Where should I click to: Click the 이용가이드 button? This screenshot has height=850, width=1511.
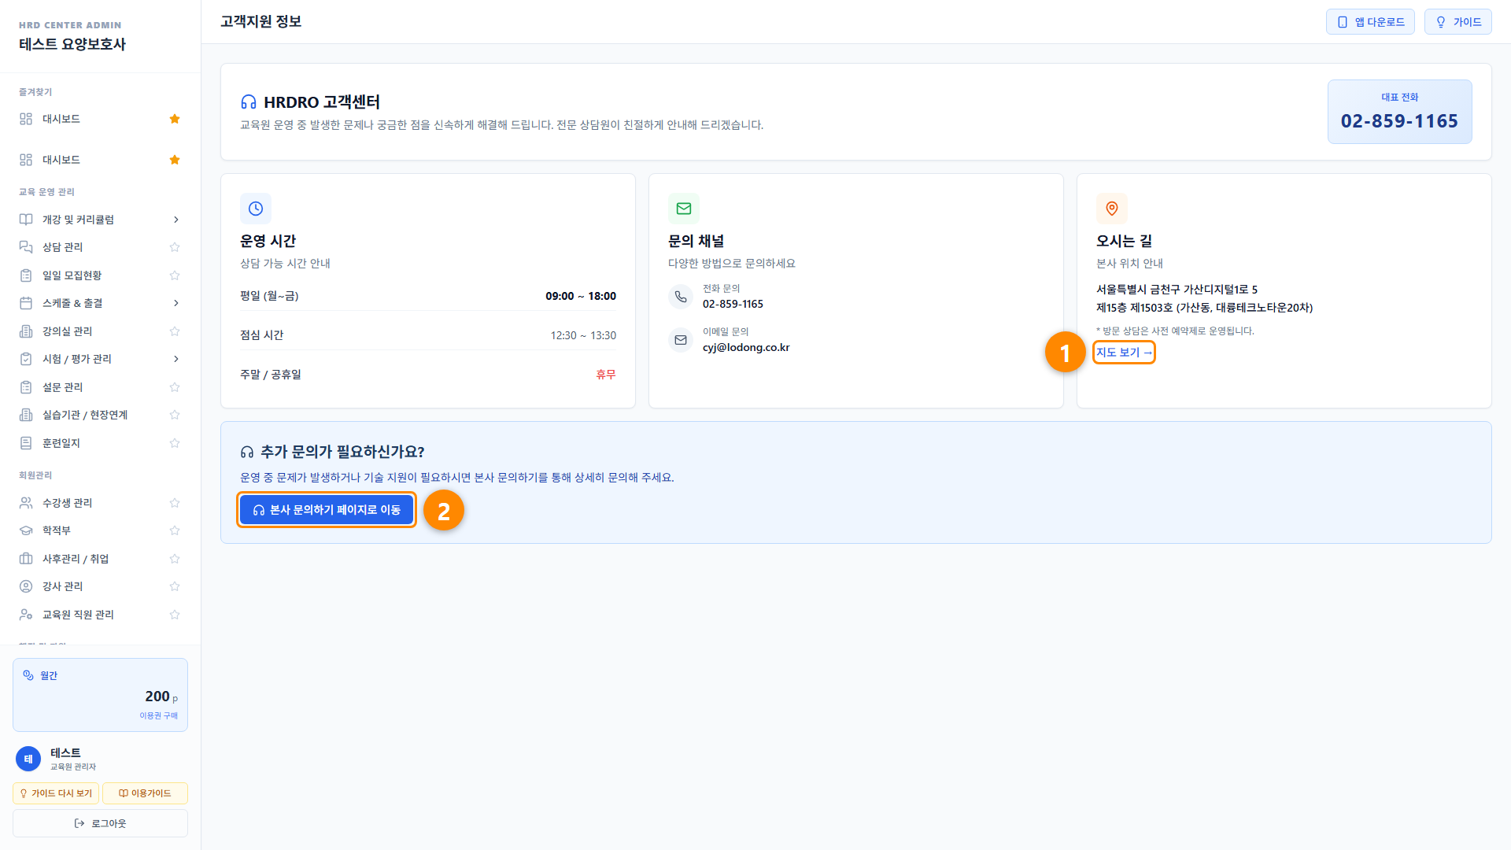point(145,793)
